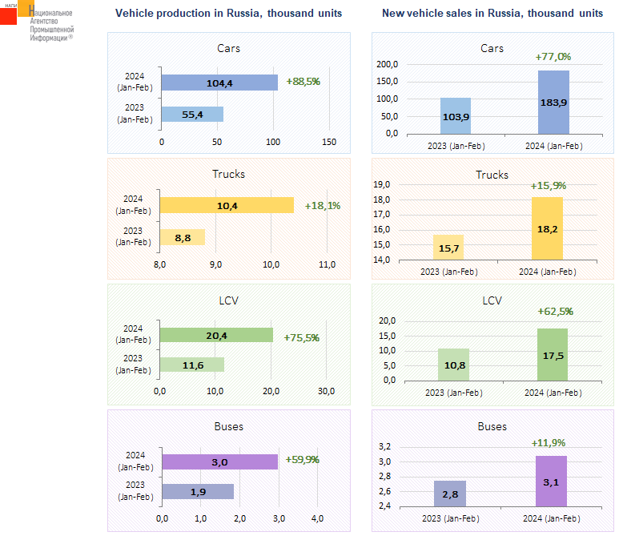The width and height of the screenshot is (623, 536).
Task: Click the 2023 Cars sales column showing 103,9
Action: tap(455, 116)
